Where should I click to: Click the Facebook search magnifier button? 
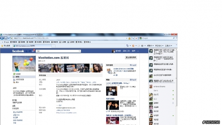click(x=79, y=51)
